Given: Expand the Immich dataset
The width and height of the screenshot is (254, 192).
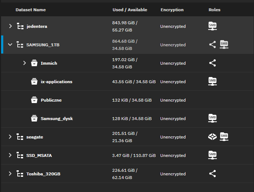Looking at the screenshot, I should tap(25, 63).
